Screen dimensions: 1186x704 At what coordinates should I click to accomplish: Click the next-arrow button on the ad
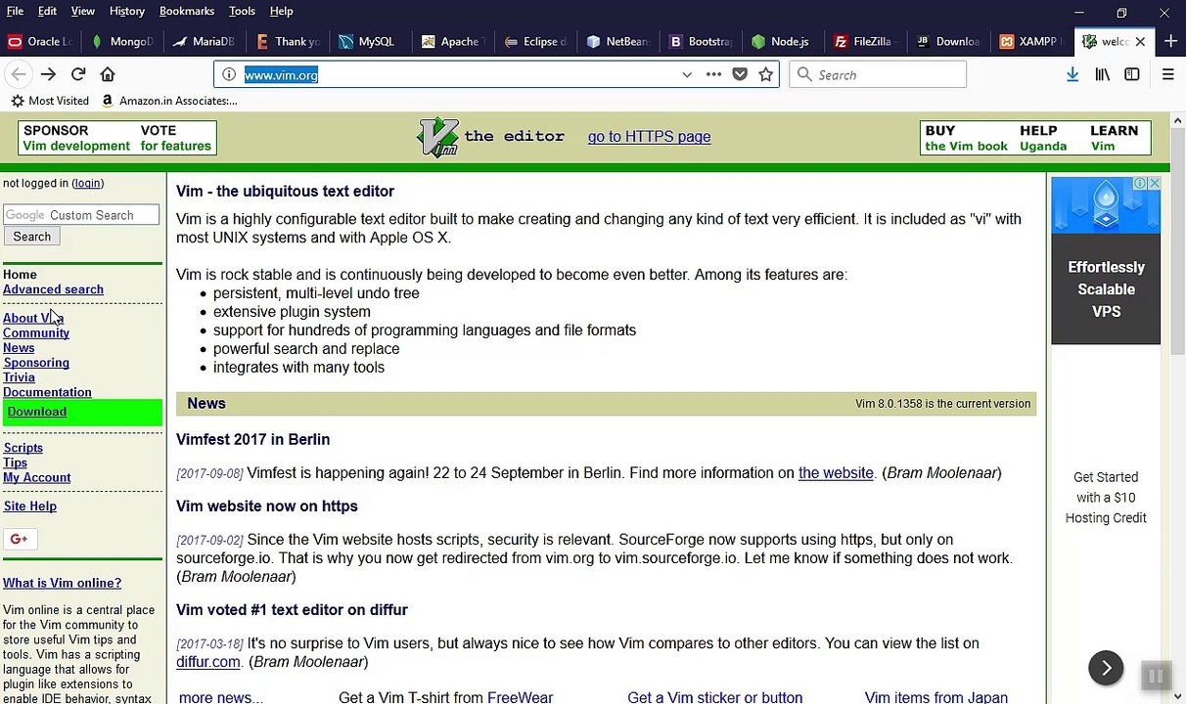tap(1106, 668)
